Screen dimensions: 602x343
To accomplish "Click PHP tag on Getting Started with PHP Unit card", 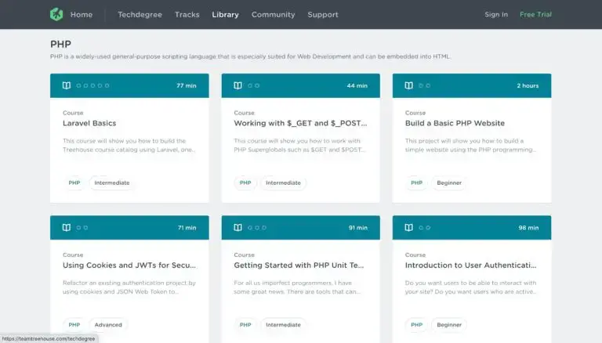I will 245,324.
